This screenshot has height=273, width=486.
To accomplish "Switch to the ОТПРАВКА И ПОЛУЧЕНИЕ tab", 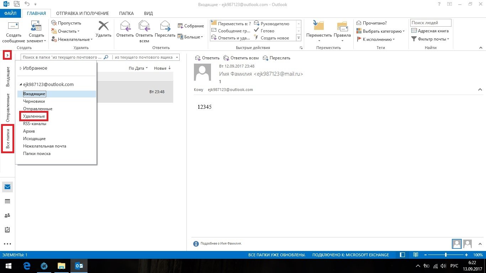I will pyautogui.click(x=83, y=14).
